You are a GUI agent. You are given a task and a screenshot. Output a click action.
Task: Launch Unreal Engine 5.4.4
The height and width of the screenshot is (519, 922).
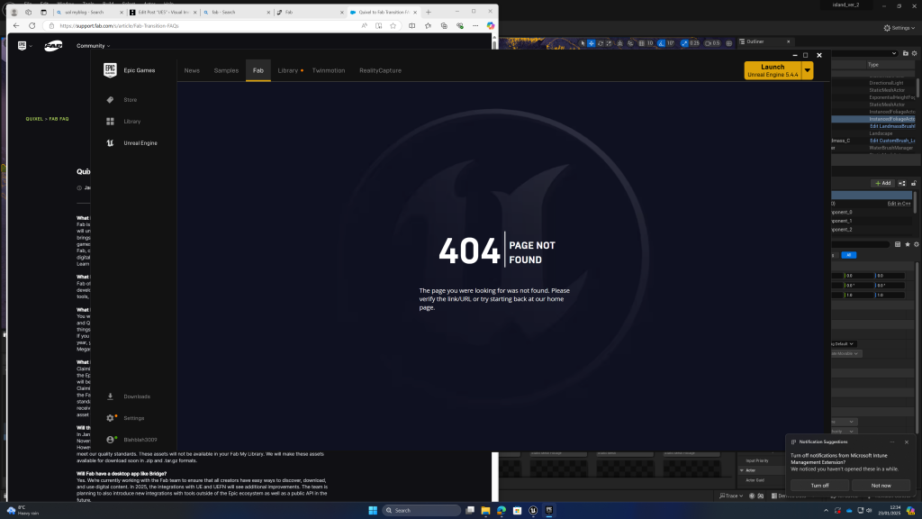[773, 70]
